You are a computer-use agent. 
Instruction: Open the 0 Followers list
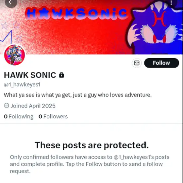(53, 116)
